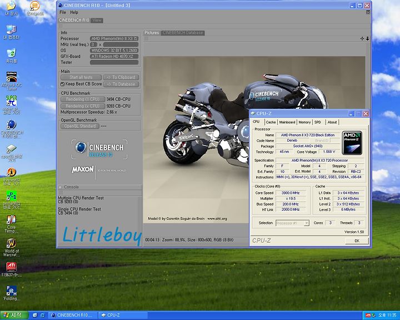Image resolution: width=400 pixels, height=320 pixels.
Task: Click OK in the CPU-Z window
Action: coord(357,241)
